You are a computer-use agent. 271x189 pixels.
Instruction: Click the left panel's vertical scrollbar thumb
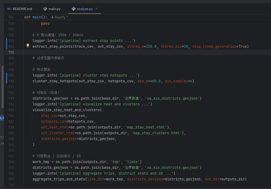(3, 87)
